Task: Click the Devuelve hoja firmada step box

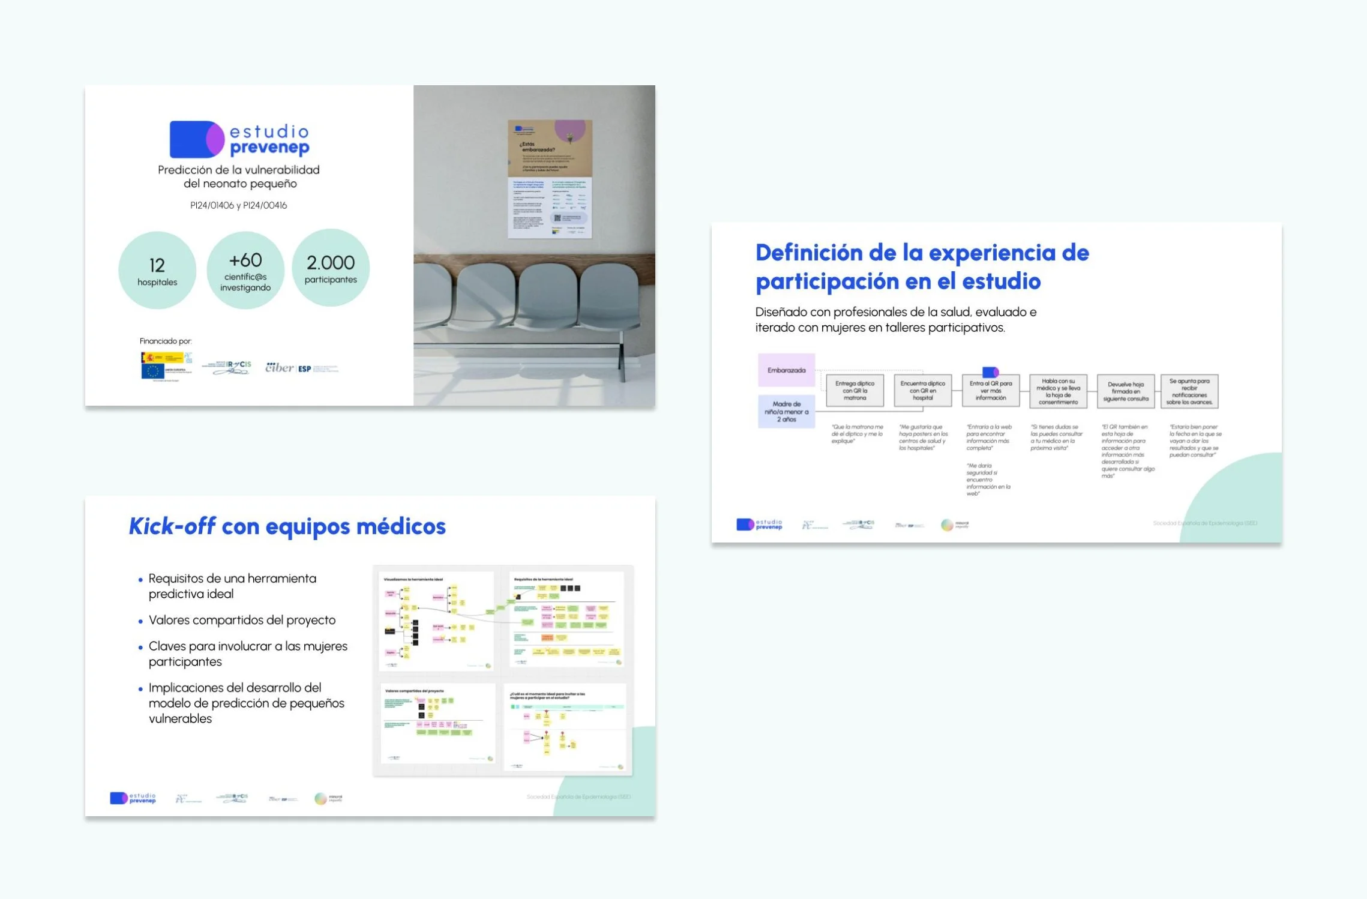Action: pyautogui.click(x=1125, y=391)
